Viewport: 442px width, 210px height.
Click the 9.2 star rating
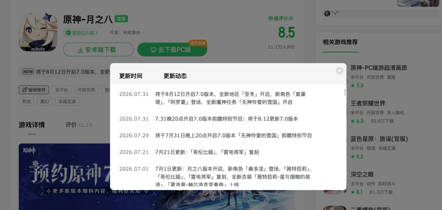point(357,157)
